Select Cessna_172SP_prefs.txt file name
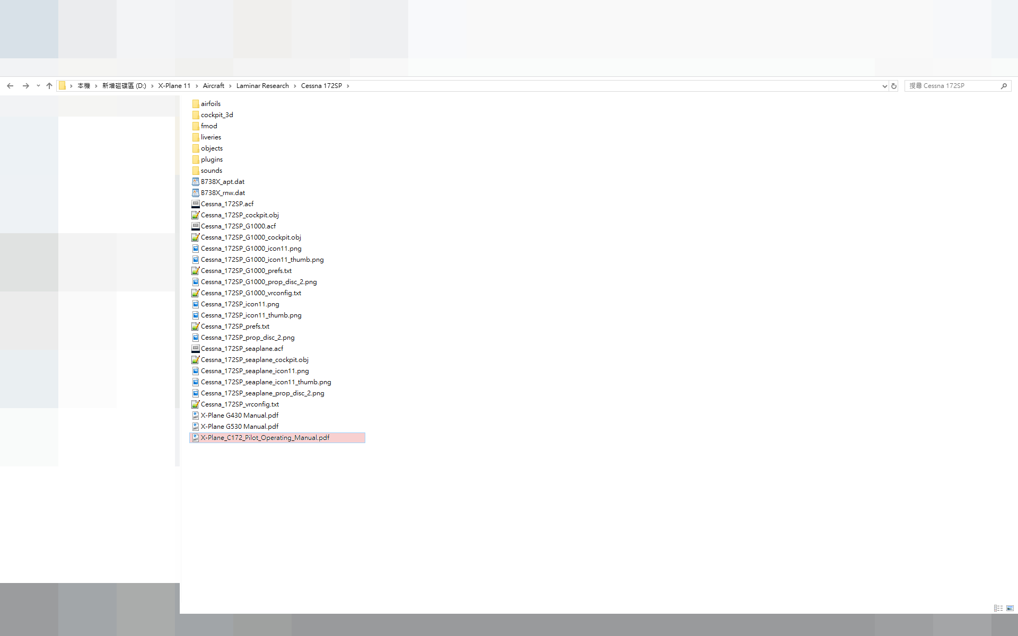The width and height of the screenshot is (1018, 636). tap(235, 326)
